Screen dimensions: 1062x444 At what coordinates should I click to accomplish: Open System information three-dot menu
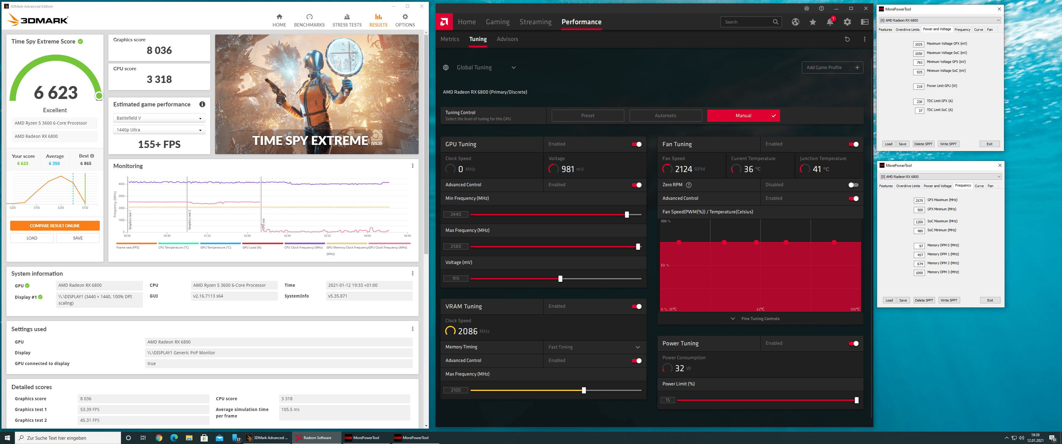(x=412, y=273)
